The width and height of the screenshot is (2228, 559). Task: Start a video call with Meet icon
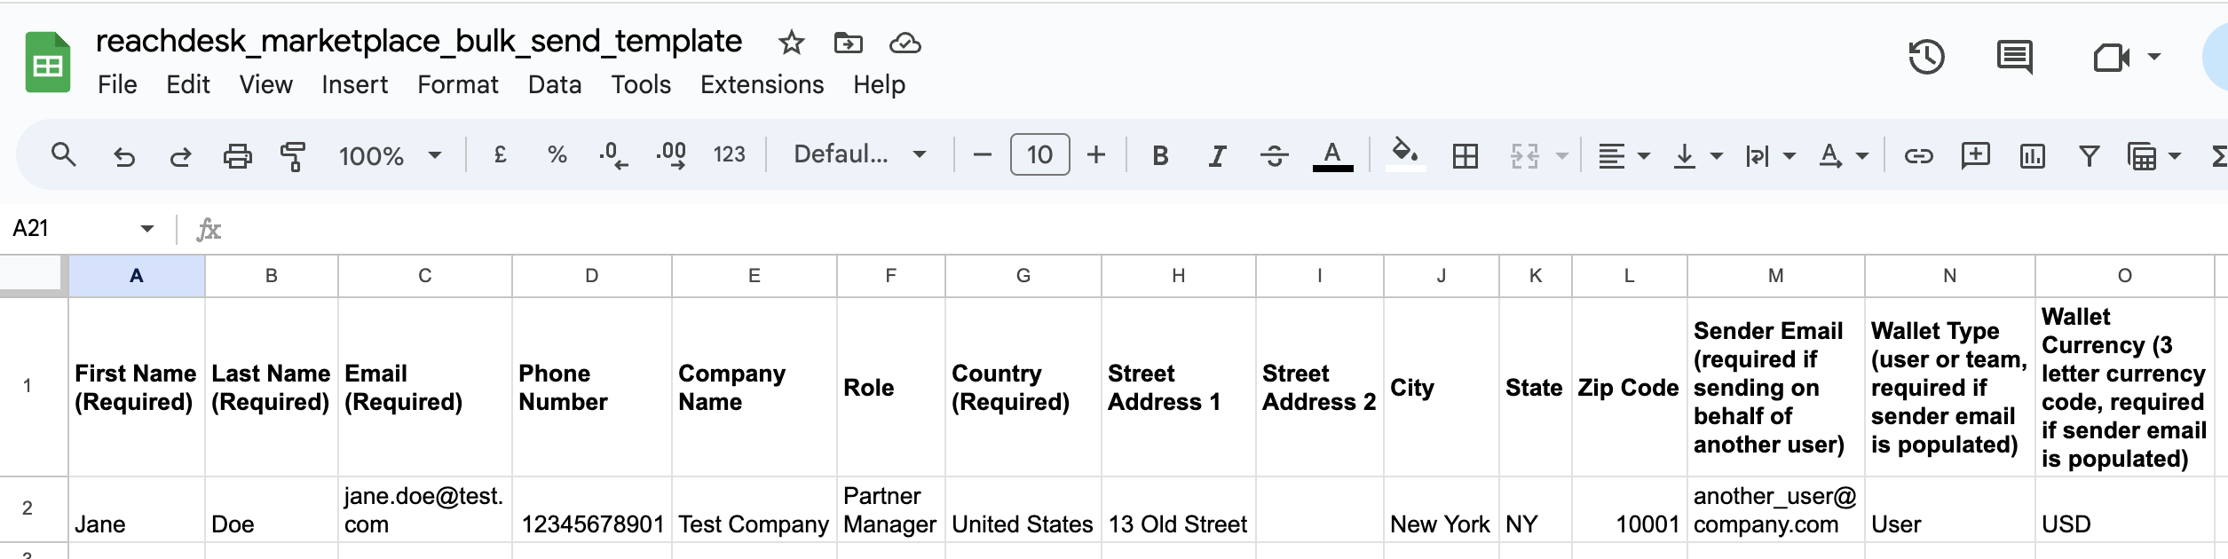(x=2111, y=58)
